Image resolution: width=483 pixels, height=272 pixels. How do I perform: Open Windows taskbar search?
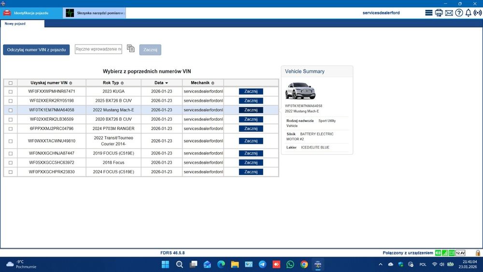[180, 264]
